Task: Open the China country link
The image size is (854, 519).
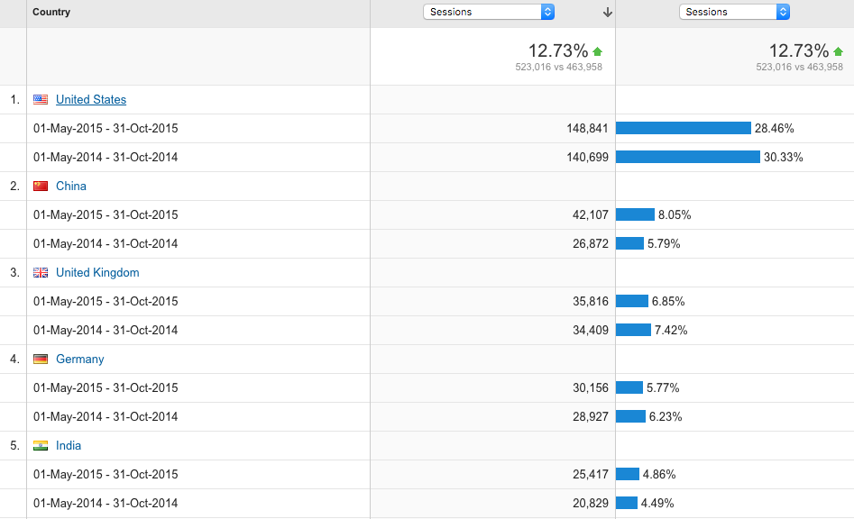Action: point(71,187)
